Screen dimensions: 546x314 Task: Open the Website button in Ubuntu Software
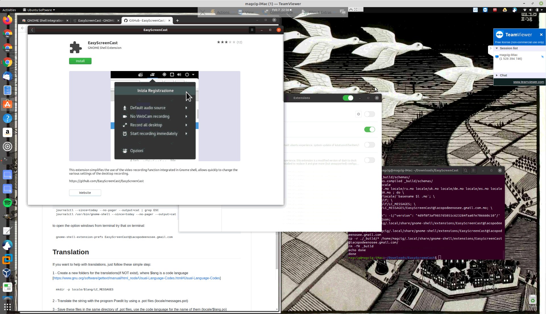pyautogui.click(x=85, y=193)
